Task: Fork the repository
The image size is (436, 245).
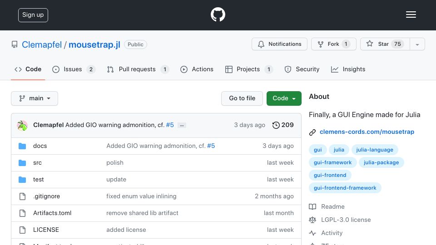Action: pos(334,44)
